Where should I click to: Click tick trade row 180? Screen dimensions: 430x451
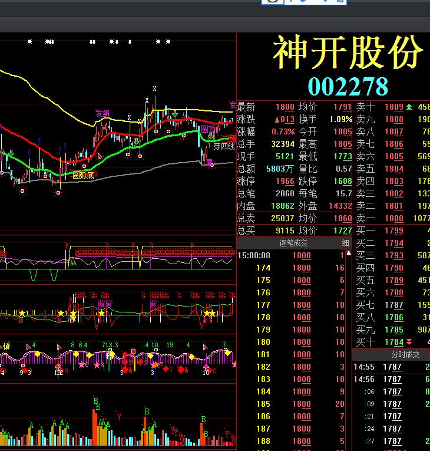click(291, 342)
